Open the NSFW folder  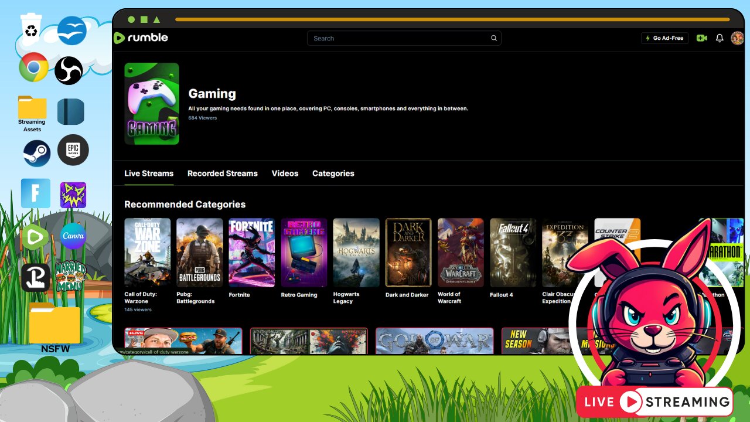click(55, 329)
